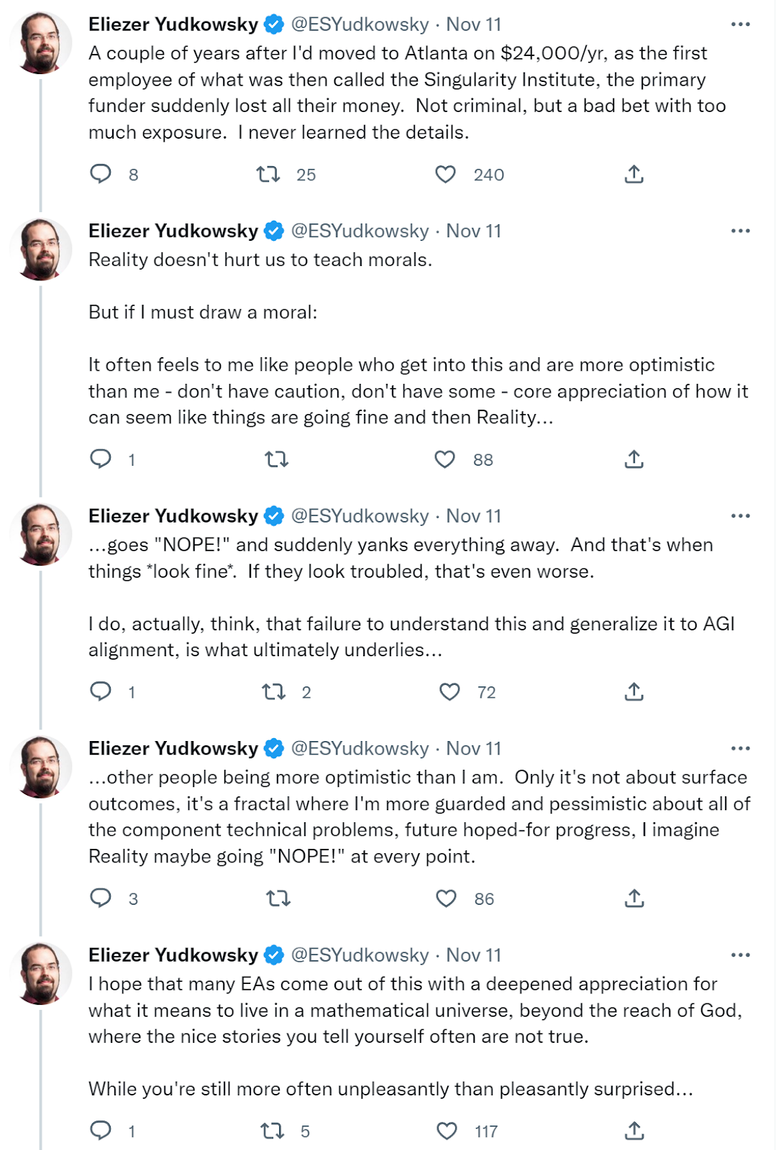Reply to the 'mathematical universe' tweet
This screenshot has height=1150, width=781.
pos(101,1131)
